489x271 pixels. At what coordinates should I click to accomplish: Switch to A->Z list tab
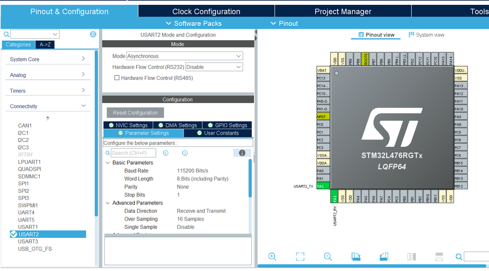[x=45, y=45]
